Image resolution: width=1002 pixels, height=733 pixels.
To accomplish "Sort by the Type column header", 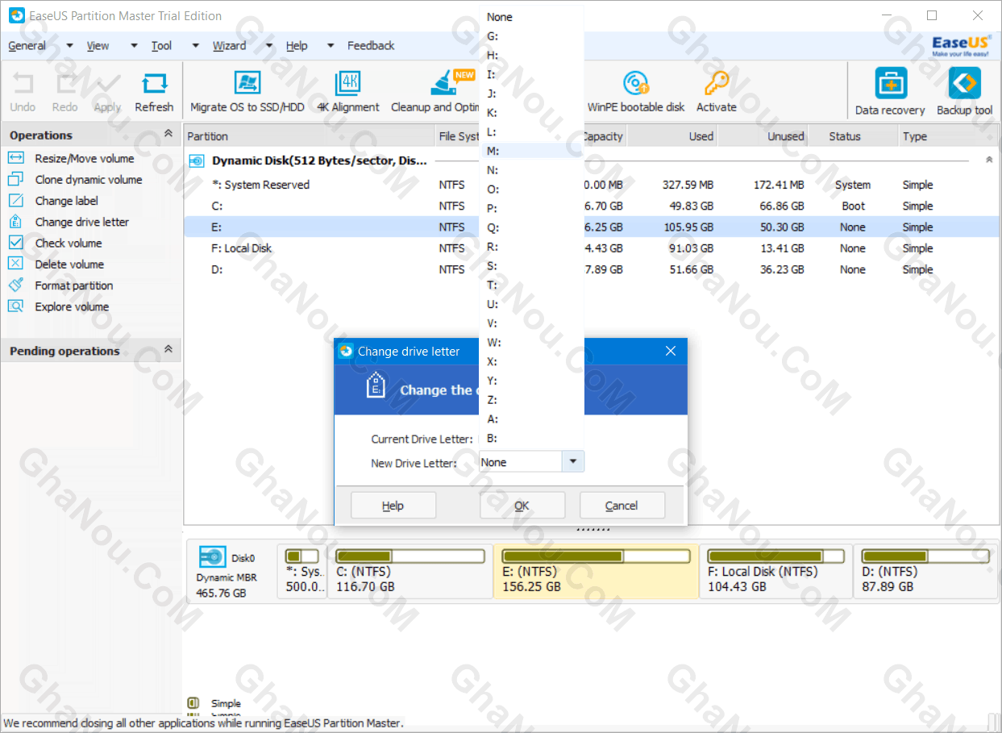I will point(948,136).
